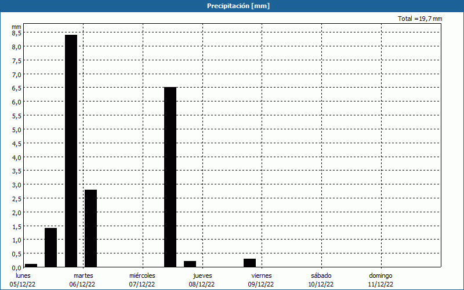Click the jueves axis label
Screen dimensions: 464x290
click(x=202, y=275)
